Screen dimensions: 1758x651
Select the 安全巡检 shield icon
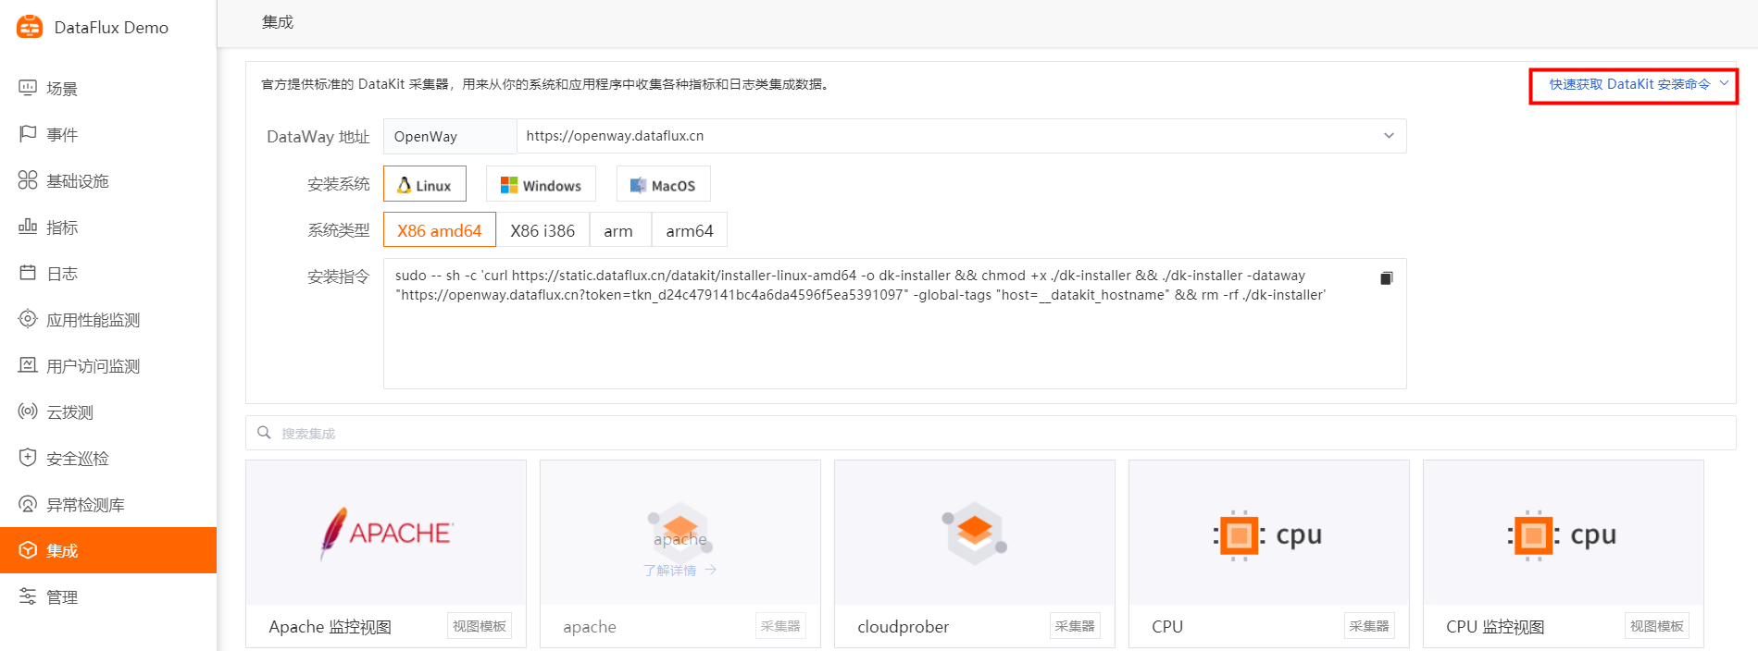pos(28,458)
